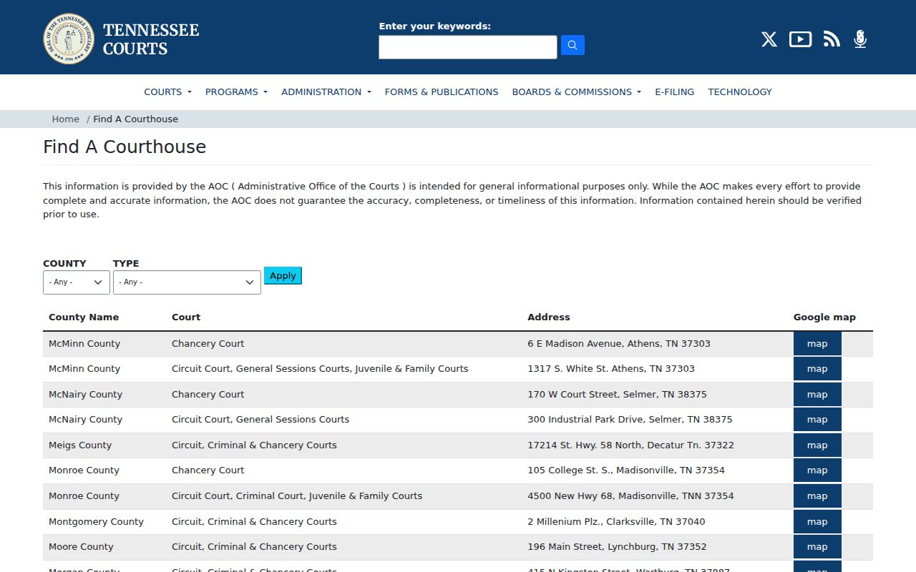The image size is (916, 572).
Task: Focus the keywords search field
Action: pyautogui.click(x=468, y=47)
